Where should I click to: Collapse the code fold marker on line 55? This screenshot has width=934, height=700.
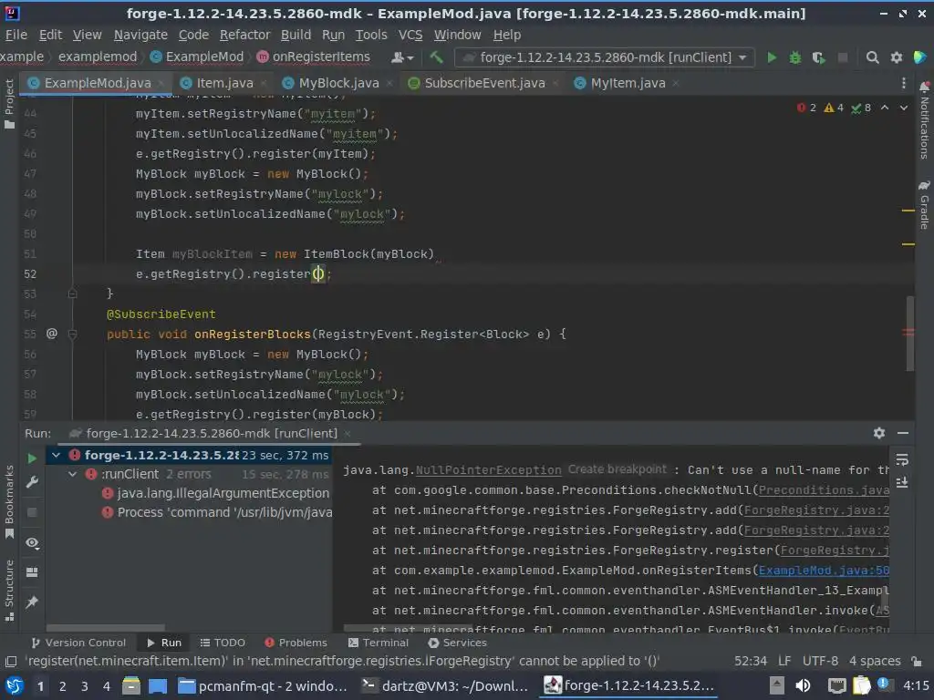pos(72,334)
